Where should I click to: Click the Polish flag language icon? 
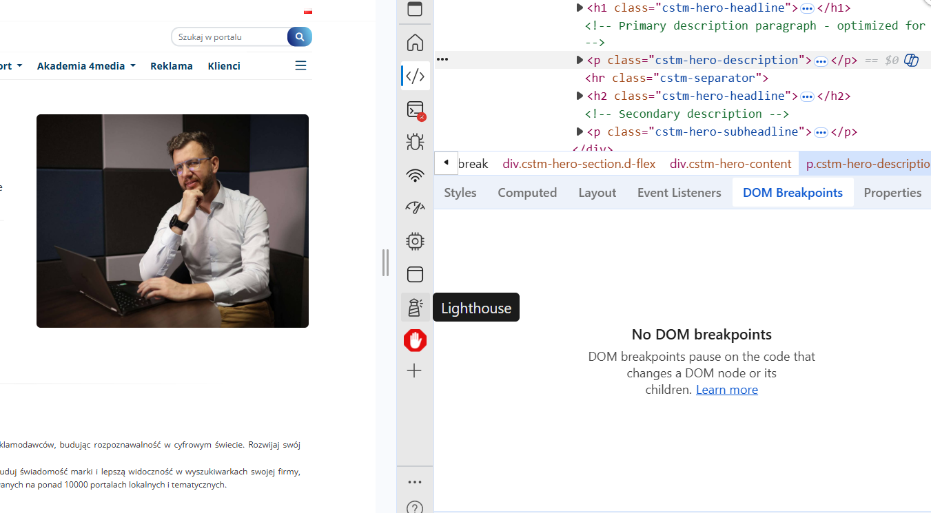pyautogui.click(x=308, y=12)
